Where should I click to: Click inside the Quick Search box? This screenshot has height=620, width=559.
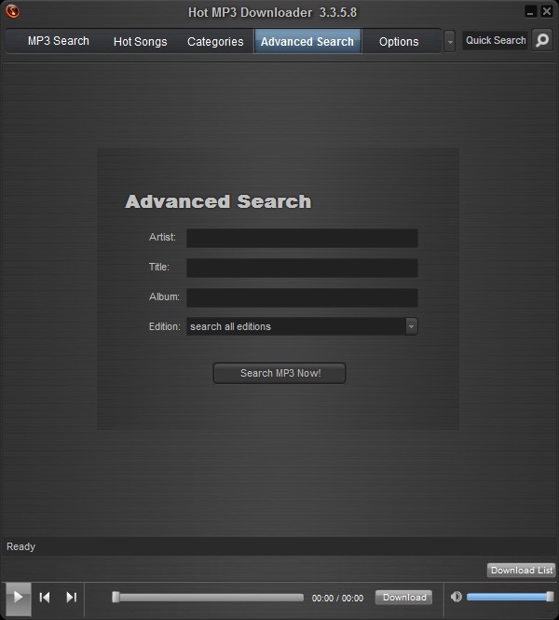tap(495, 40)
